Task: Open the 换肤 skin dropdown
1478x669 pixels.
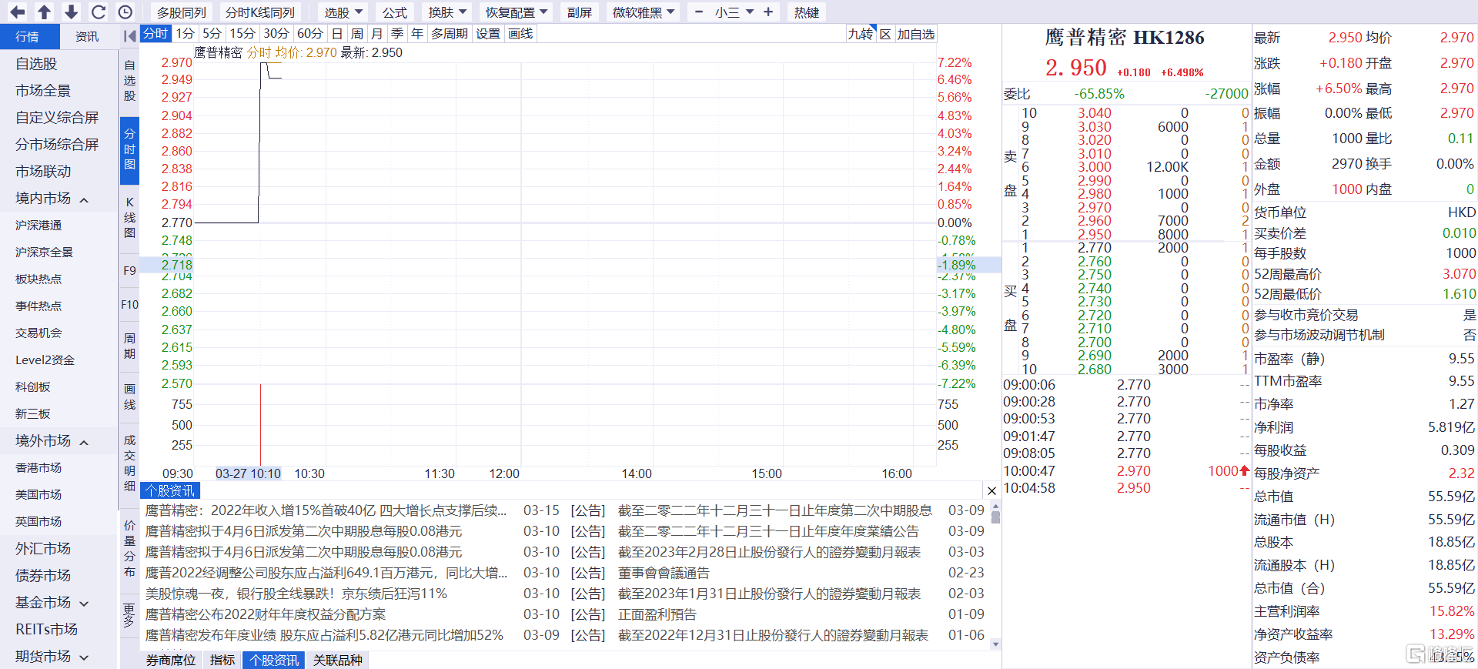Action: (448, 12)
